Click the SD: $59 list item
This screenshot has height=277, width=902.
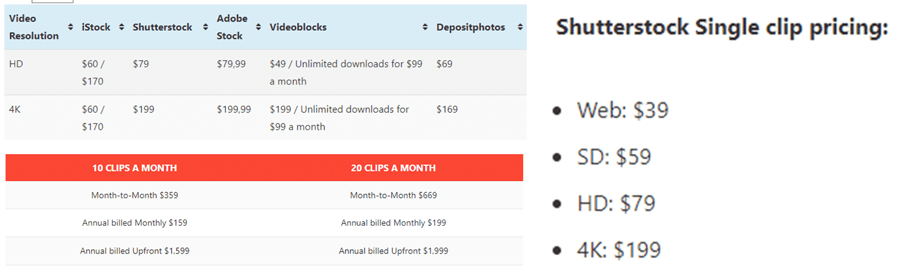click(614, 157)
